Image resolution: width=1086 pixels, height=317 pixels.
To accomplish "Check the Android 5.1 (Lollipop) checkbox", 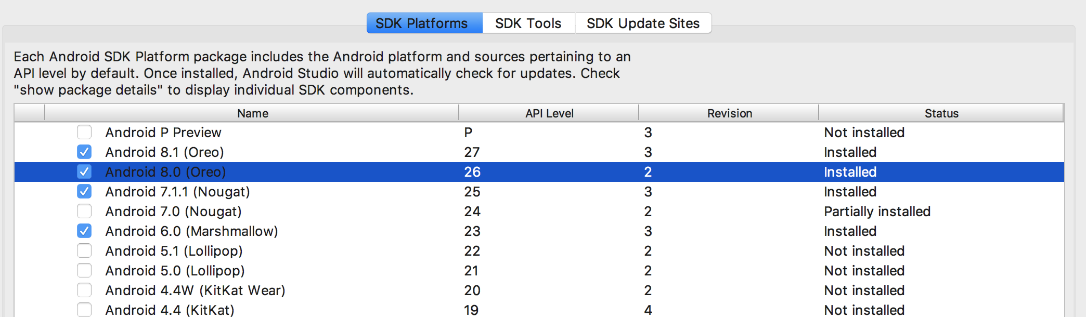I will pos(84,250).
